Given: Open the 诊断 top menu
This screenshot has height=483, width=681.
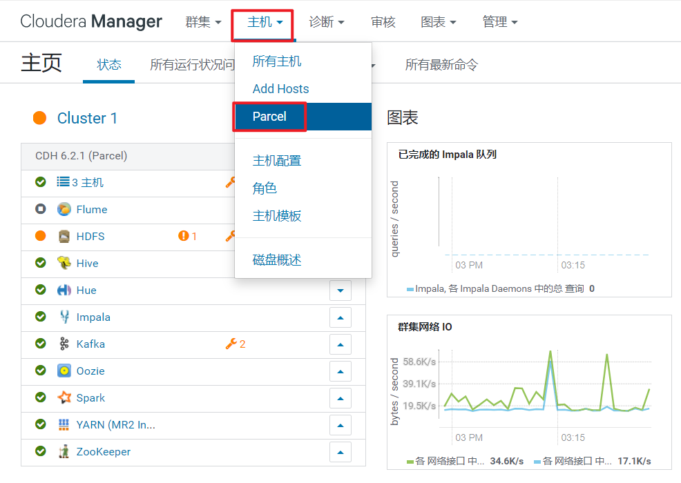Looking at the screenshot, I should [327, 21].
